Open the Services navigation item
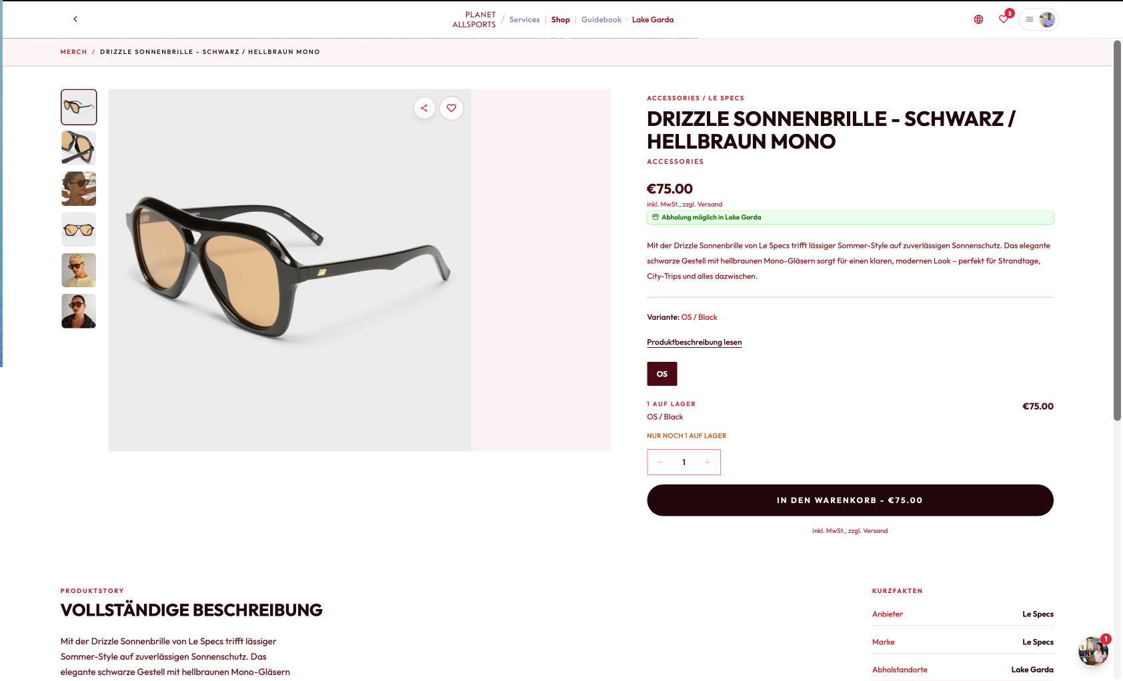Screen dimensions: 1123x681 pyautogui.click(x=524, y=20)
